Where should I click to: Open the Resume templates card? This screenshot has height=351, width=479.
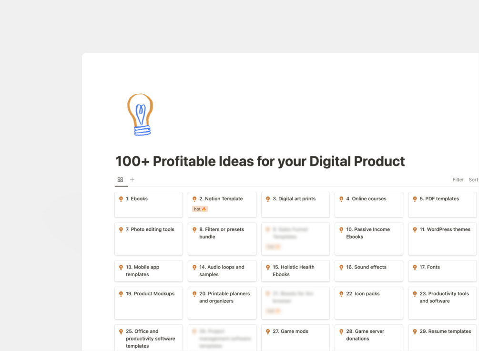tap(442, 337)
